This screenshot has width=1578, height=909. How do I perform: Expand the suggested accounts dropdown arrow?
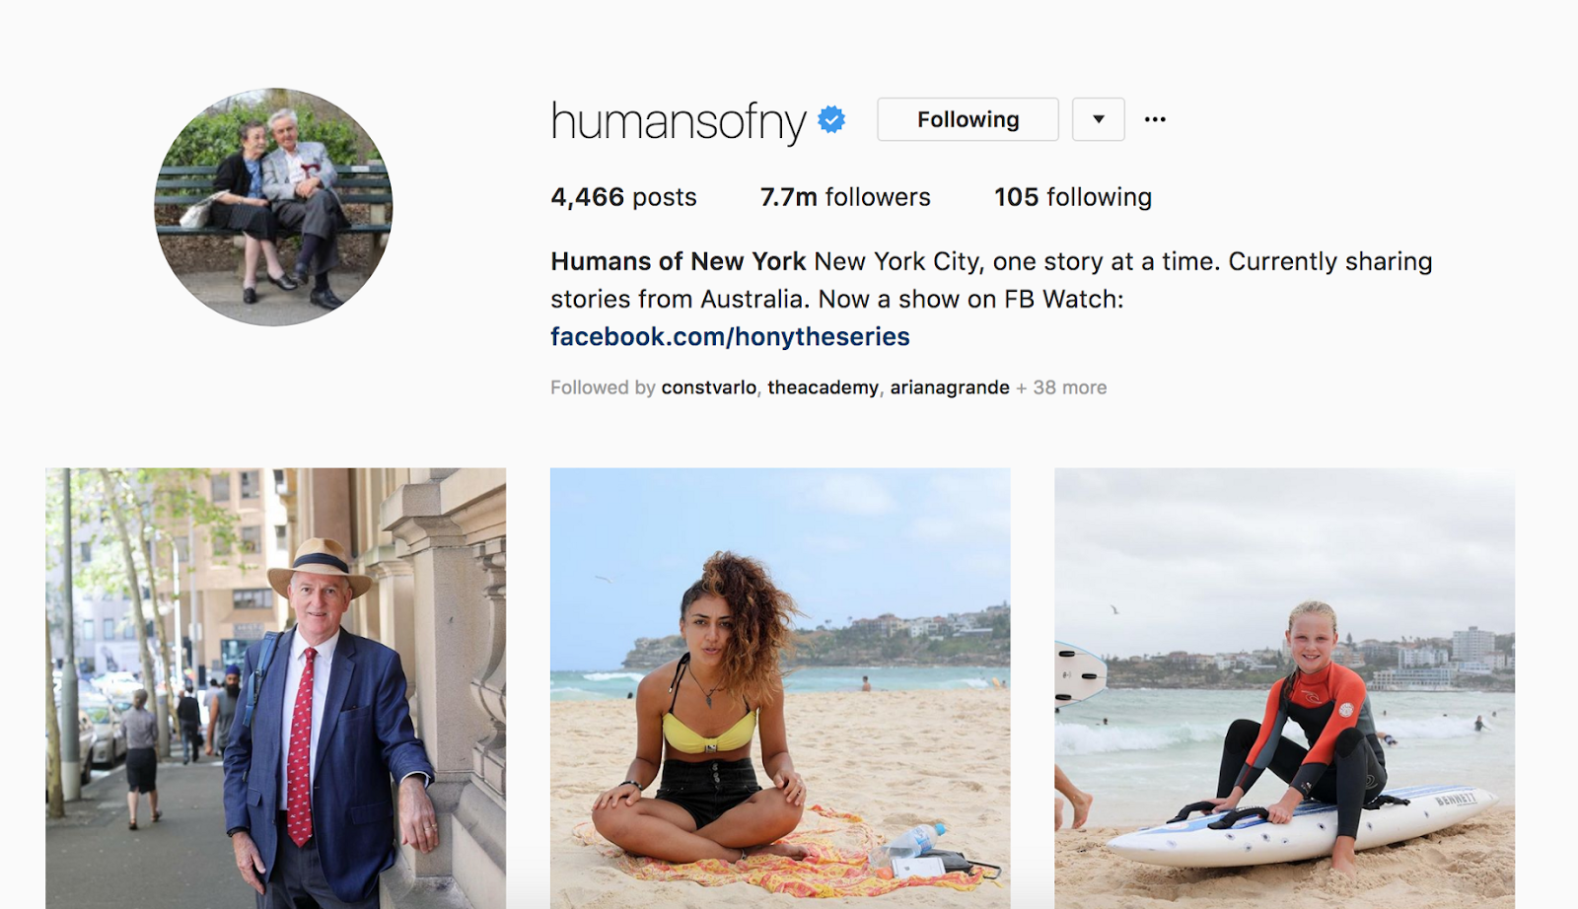[1099, 119]
